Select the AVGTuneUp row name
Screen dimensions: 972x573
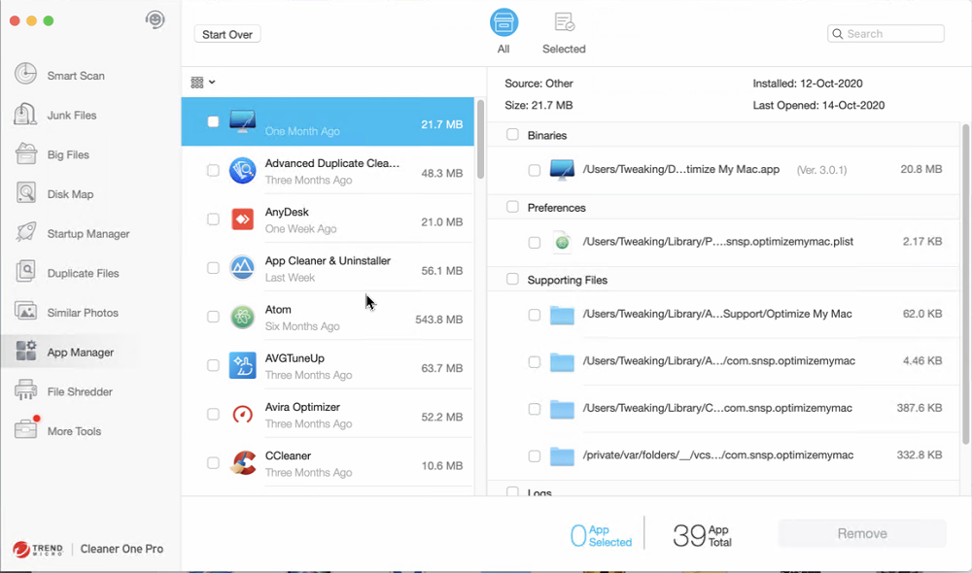pyautogui.click(x=295, y=358)
